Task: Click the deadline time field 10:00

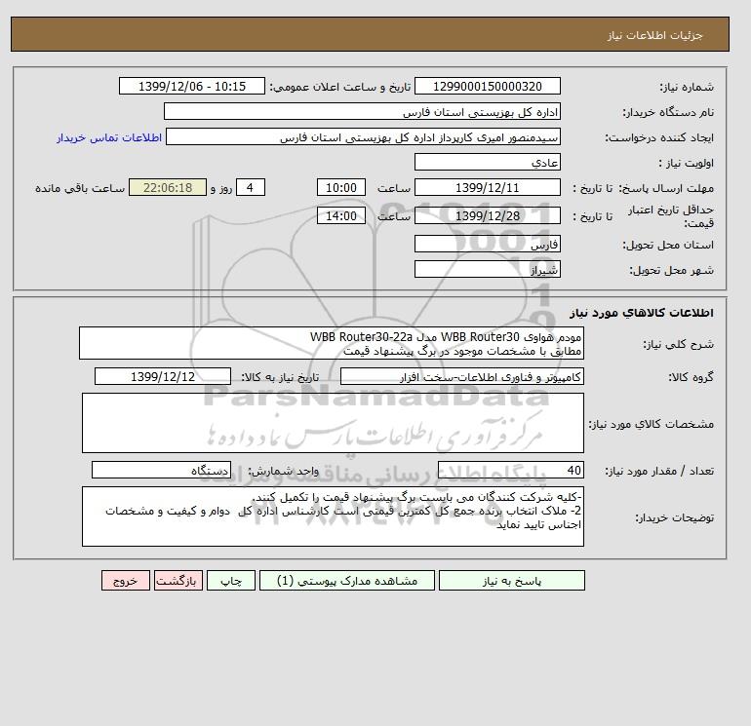Action: pos(341,188)
